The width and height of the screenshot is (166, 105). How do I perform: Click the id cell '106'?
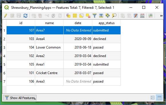(21, 81)
